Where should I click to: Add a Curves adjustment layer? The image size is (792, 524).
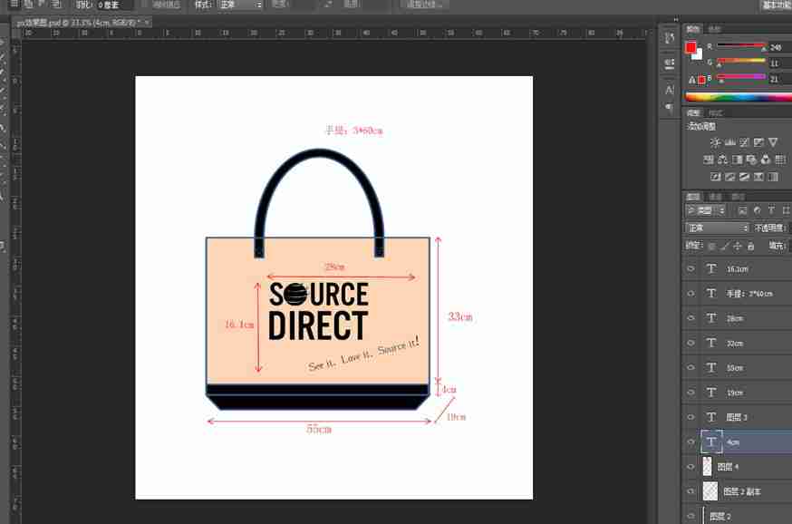[744, 143]
